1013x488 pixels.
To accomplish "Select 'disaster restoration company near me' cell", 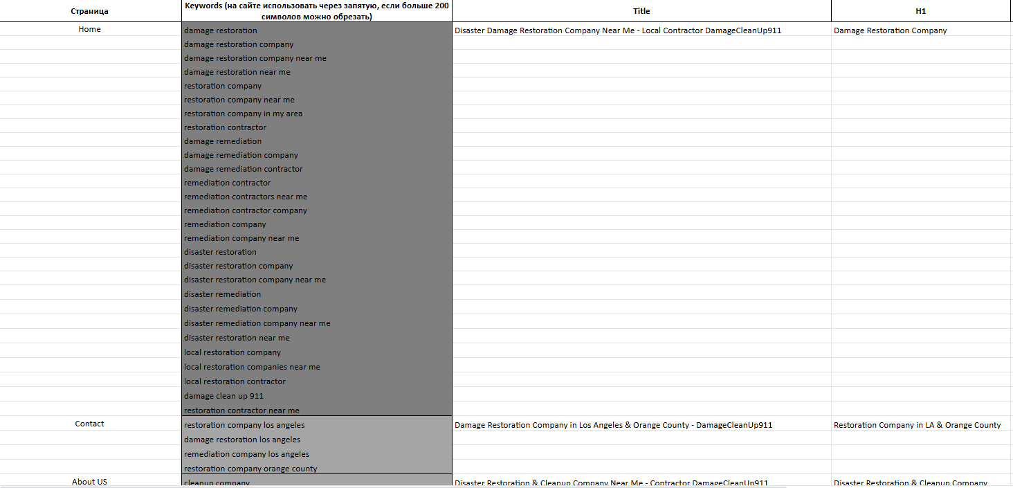I will tap(317, 280).
